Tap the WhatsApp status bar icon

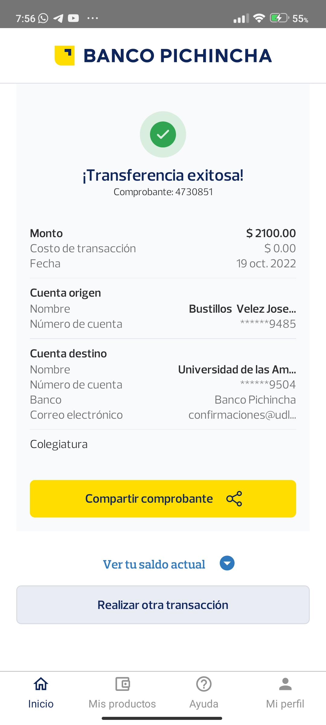43,18
